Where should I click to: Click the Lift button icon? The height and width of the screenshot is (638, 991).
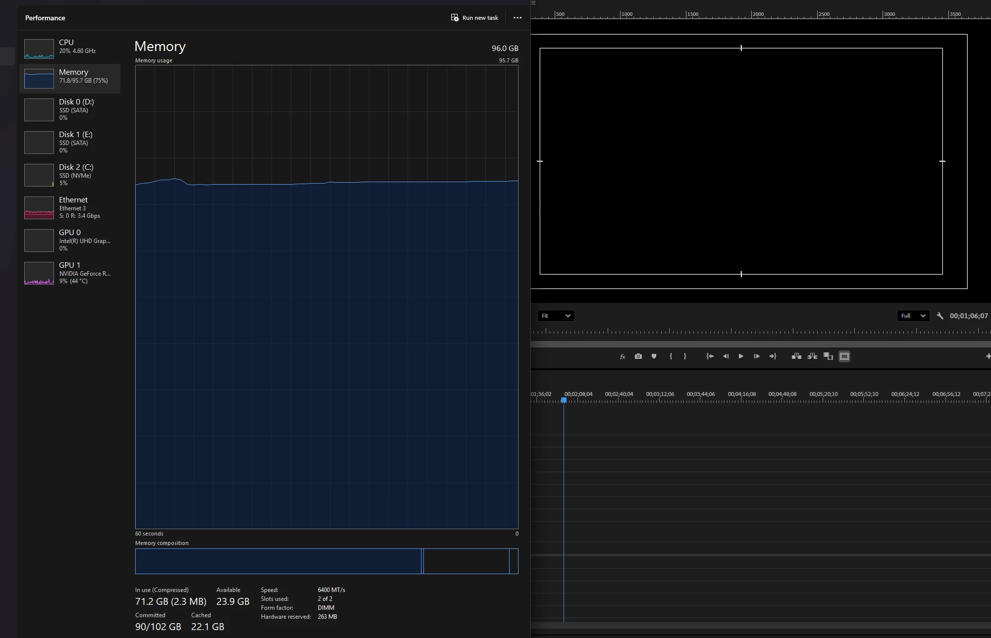796,356
